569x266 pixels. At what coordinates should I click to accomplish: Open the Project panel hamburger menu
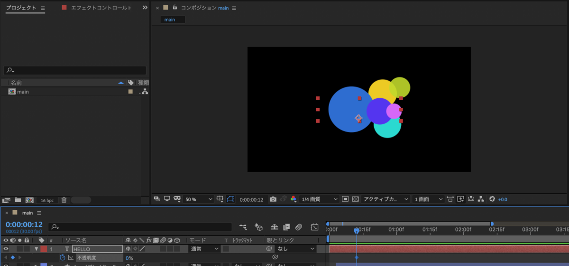coord(43,8)
